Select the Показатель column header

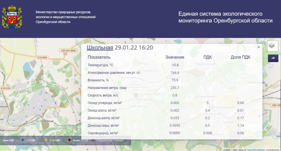99,57
